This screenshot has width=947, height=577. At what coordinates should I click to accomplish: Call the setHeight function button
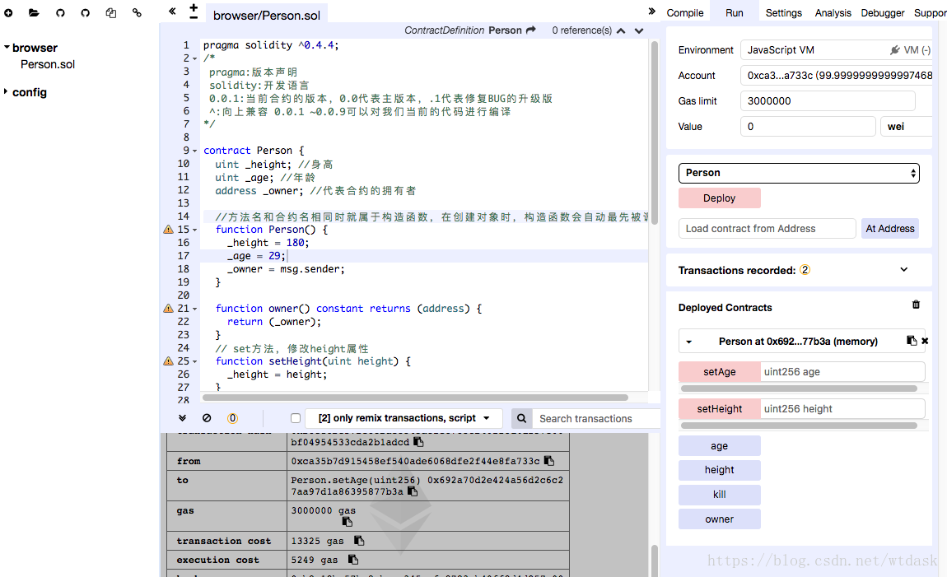tap(720, 408)
